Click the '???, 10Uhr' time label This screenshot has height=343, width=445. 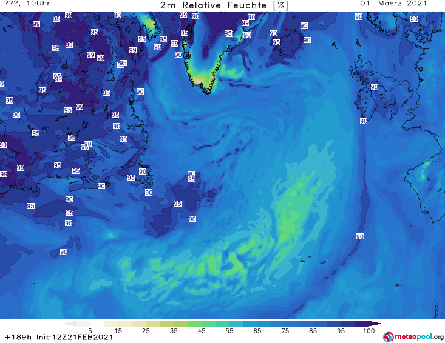[27, 4]
